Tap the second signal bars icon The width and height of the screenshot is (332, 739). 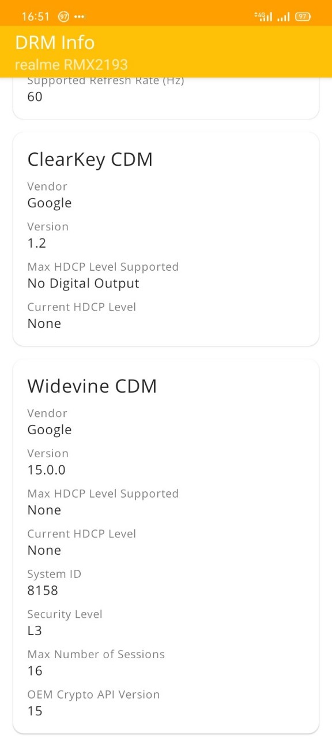(283, 17)
